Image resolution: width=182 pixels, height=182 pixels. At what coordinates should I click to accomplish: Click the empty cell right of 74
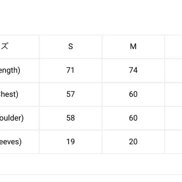point(174,70)
